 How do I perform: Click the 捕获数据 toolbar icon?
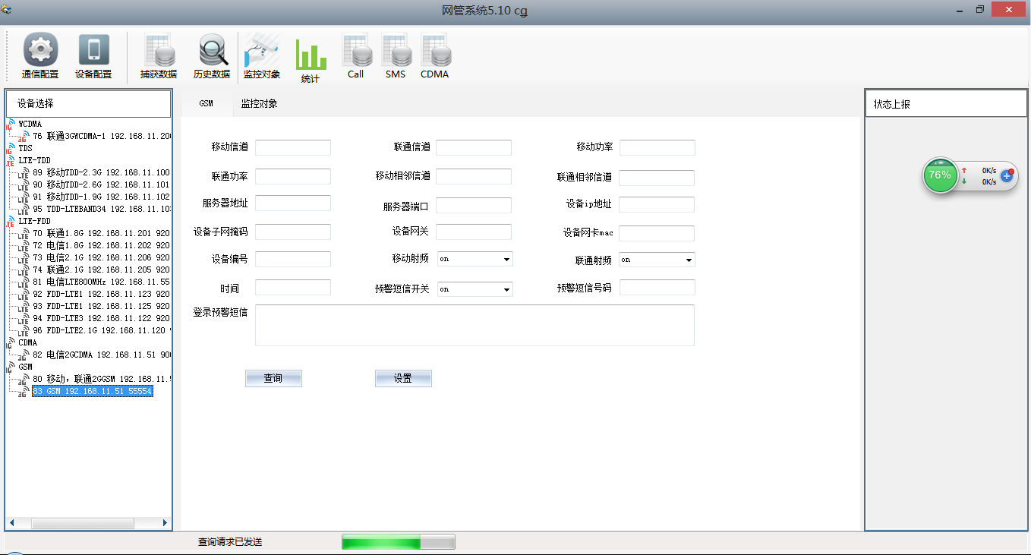coord(159,51)
